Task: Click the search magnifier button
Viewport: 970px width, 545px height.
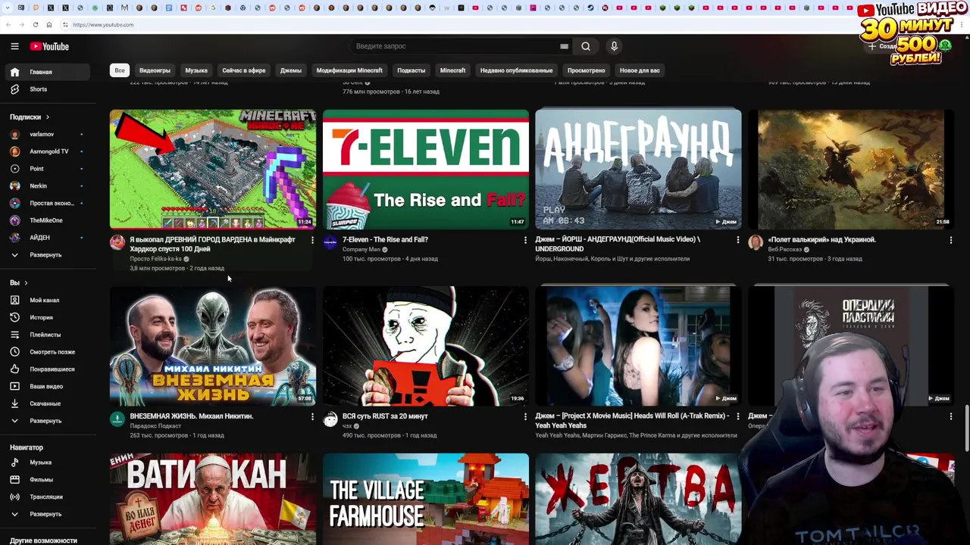Action: 586,46
